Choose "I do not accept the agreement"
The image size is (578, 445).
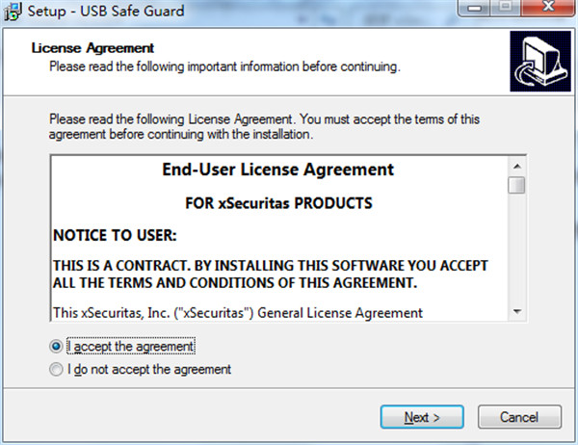(55, 369)
